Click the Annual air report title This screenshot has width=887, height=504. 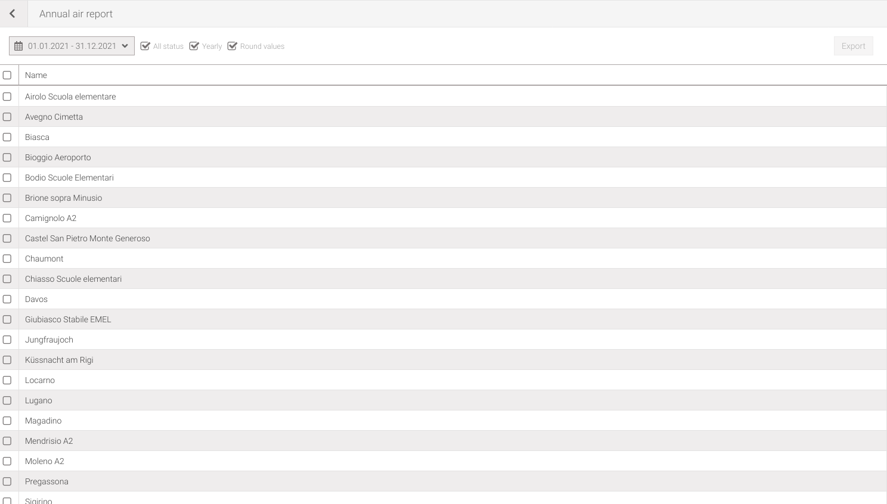click(76, 14)
